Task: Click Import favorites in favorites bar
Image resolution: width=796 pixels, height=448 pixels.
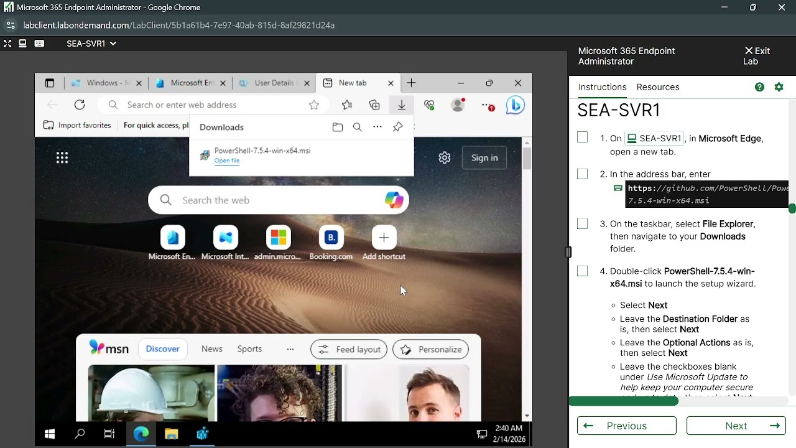Action: 77,125
